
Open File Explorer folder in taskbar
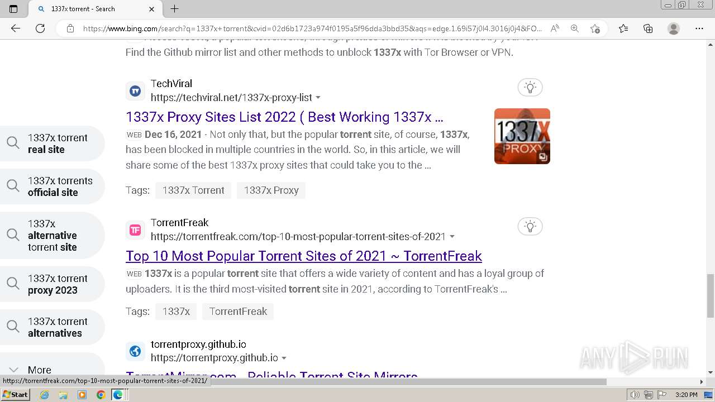point(63,395)
